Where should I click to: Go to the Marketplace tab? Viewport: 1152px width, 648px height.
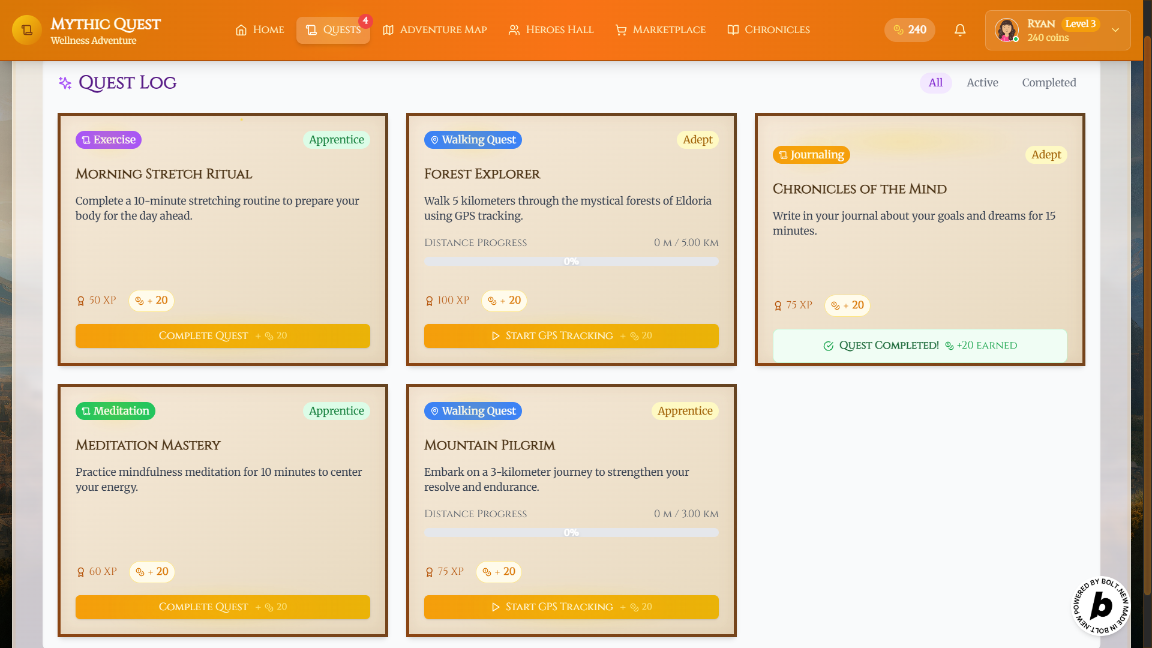click(x=661, y=30)
